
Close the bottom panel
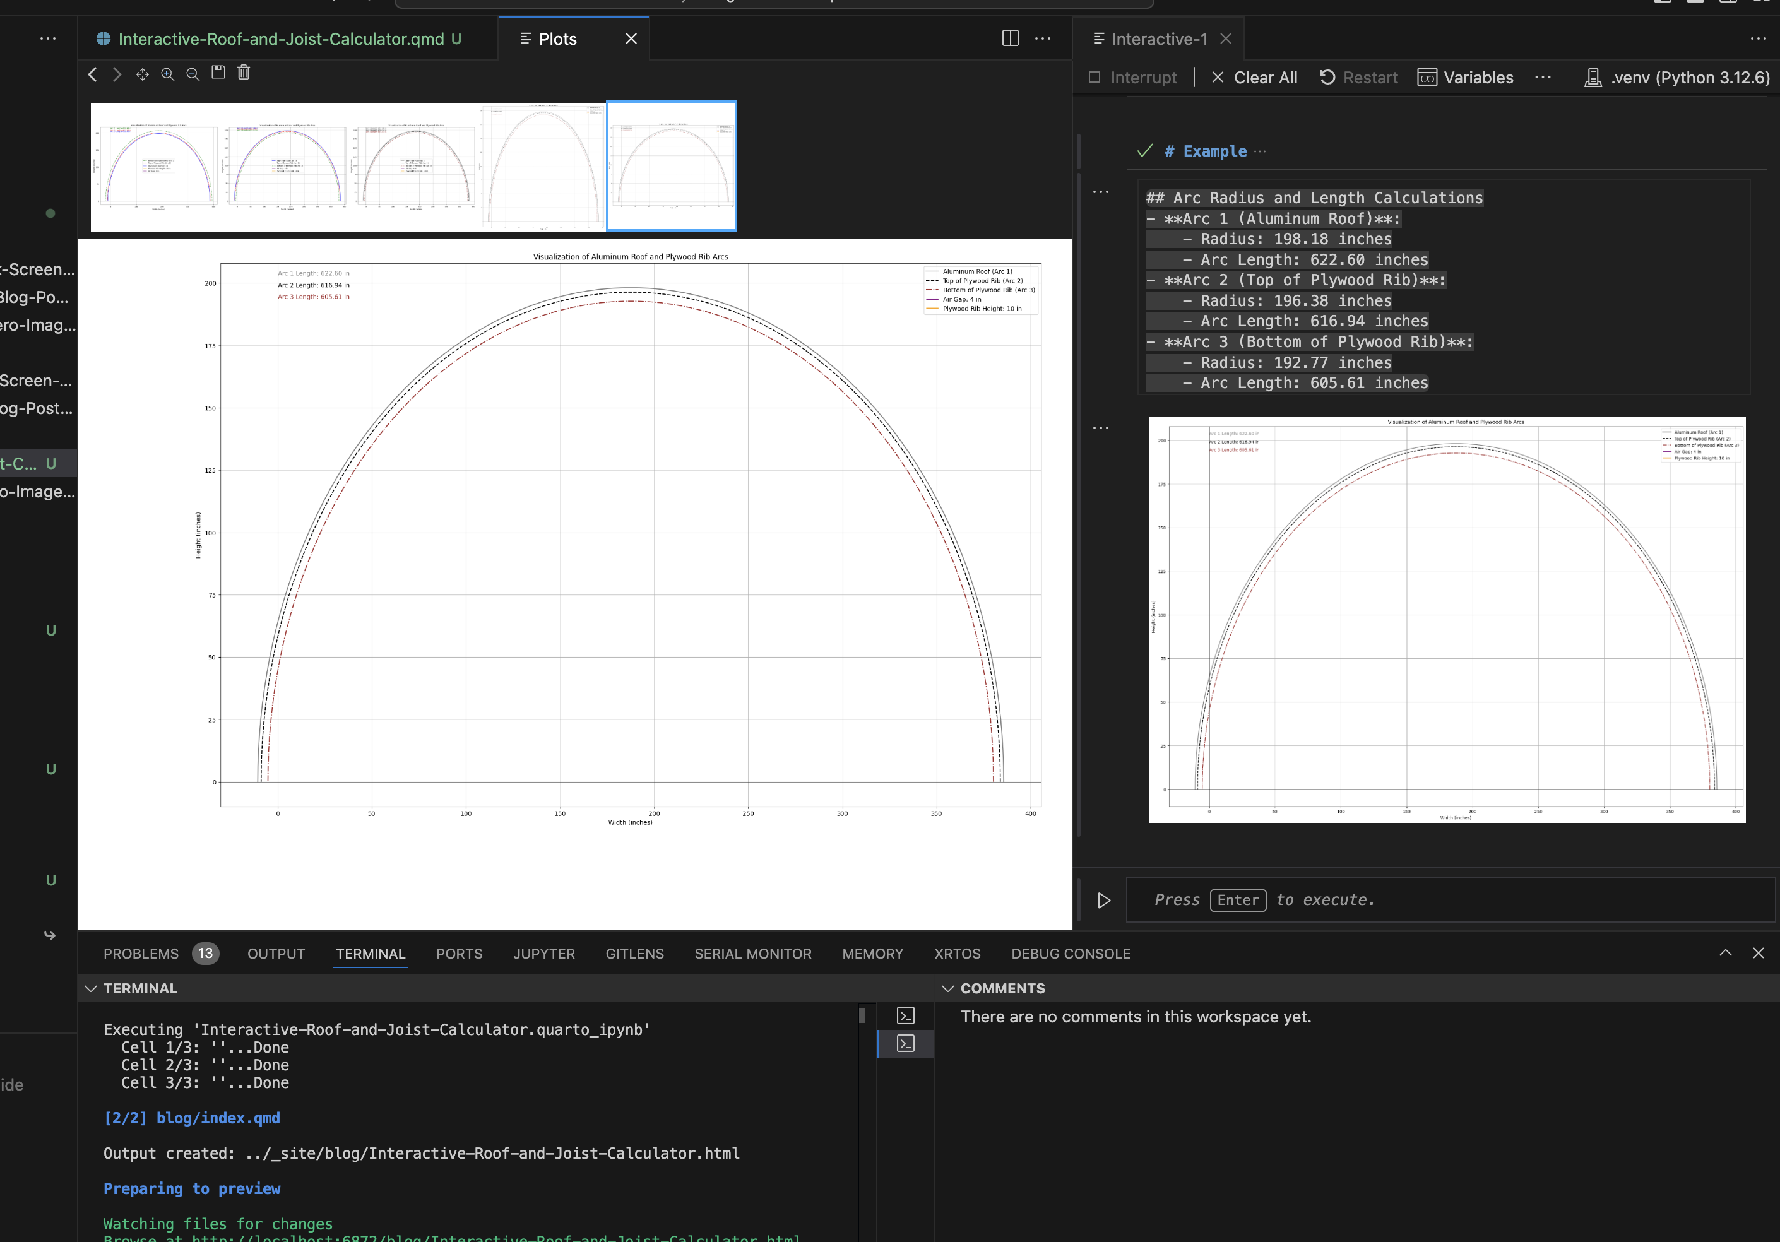tap(1759, 953)
